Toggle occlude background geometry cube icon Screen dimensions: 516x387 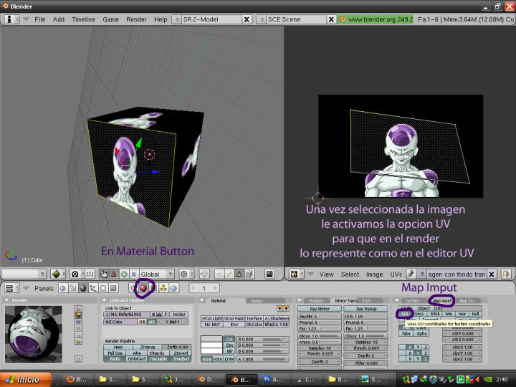[x=249, y=274]
